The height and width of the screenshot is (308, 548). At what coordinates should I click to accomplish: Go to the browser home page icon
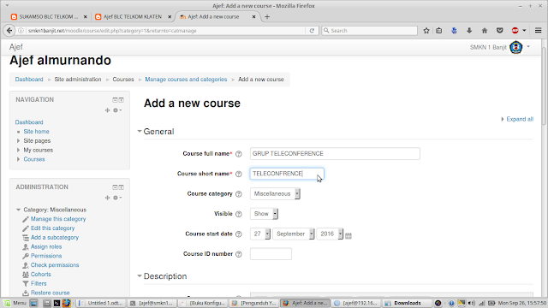tap(485, 31)
